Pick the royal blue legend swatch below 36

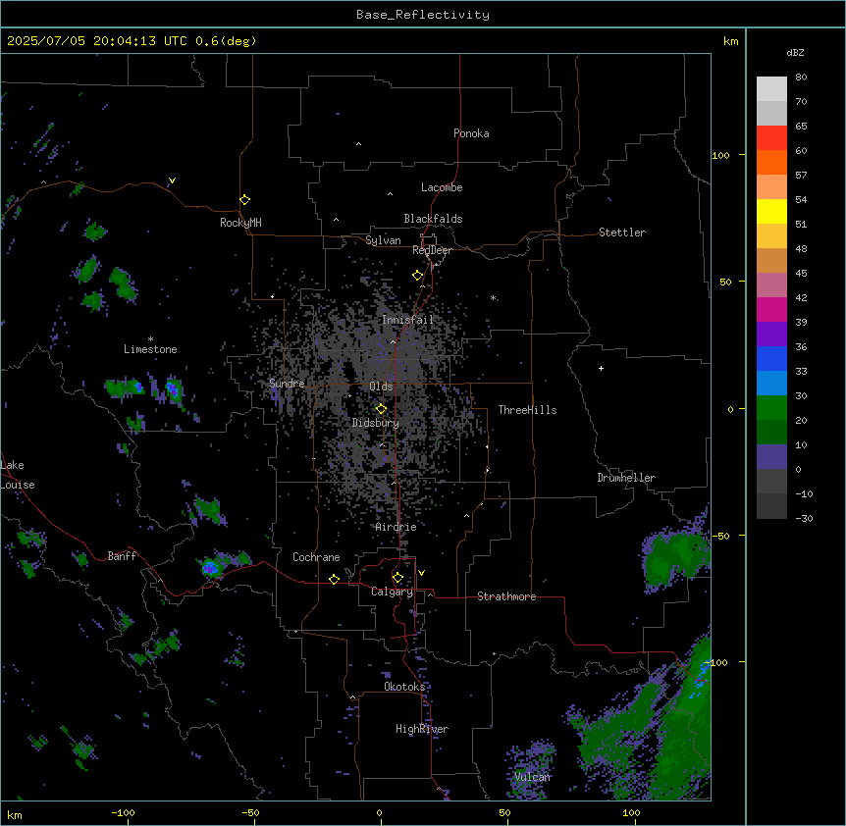[771, 358]
